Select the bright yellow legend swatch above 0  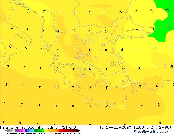[x=45, y=130]
